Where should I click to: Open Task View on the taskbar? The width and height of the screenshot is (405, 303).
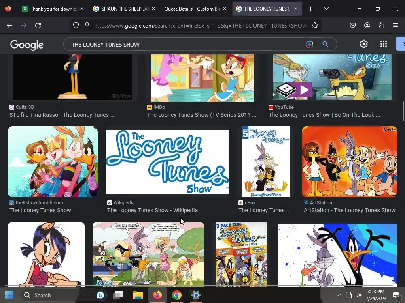(x=118, y=295)
